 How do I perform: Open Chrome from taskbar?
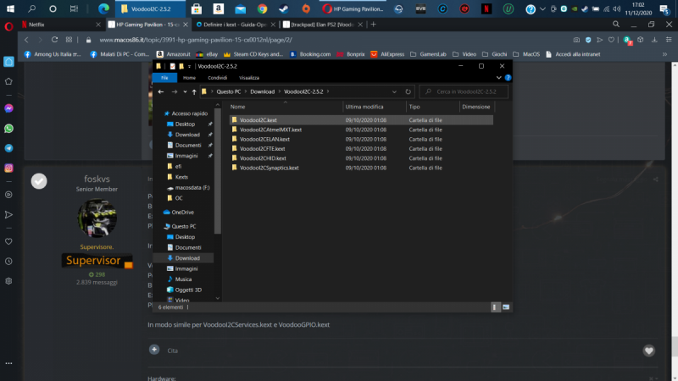point(262,8)
